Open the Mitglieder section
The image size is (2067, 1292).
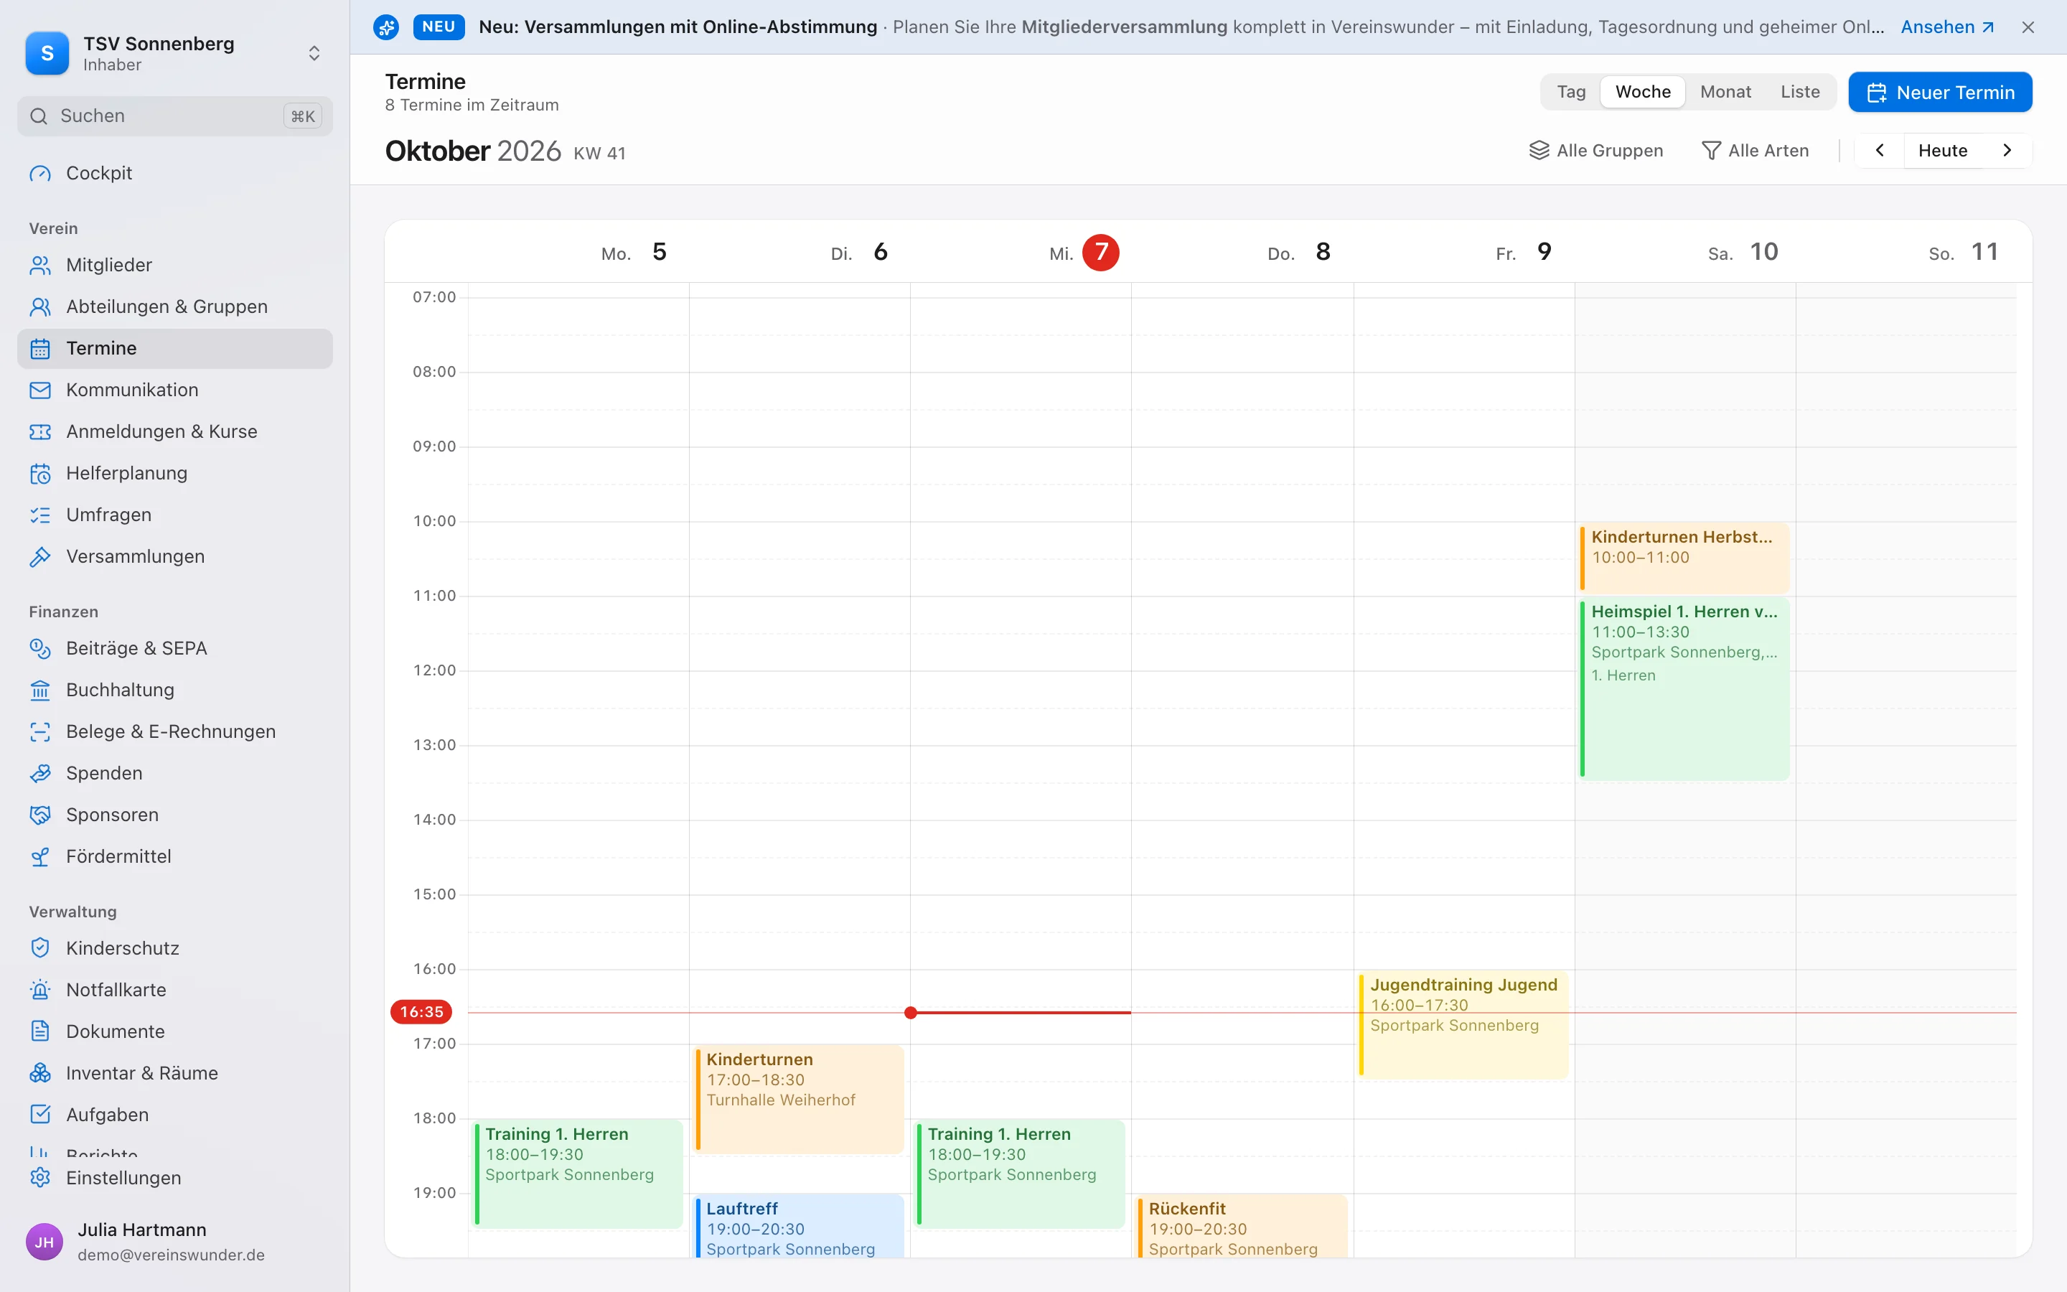pos(174,266)
